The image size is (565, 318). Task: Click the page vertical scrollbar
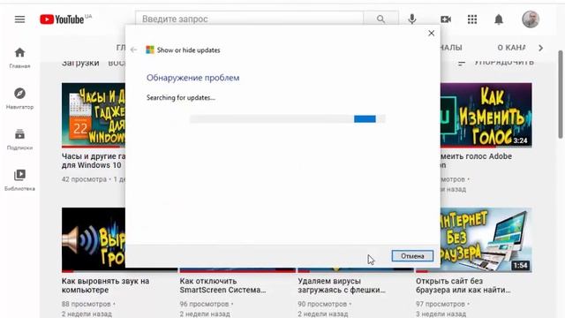(561, 95)
